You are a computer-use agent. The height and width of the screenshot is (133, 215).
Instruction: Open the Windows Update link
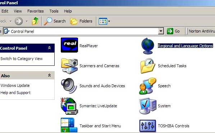pos(15,85)
